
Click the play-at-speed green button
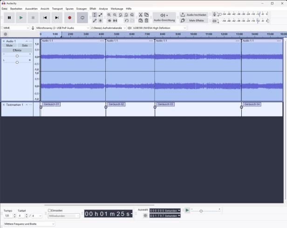(x=187, y=210)
